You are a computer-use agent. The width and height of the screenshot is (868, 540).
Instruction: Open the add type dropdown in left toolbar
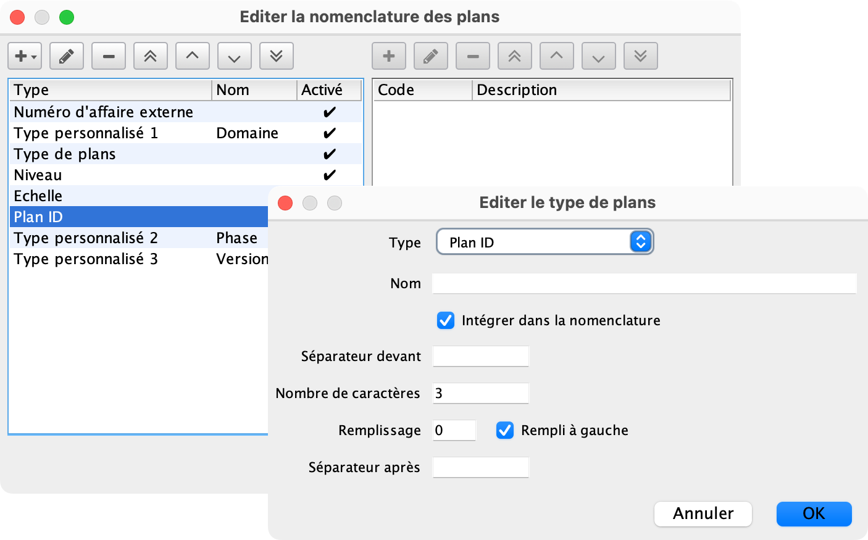[25, 56]
